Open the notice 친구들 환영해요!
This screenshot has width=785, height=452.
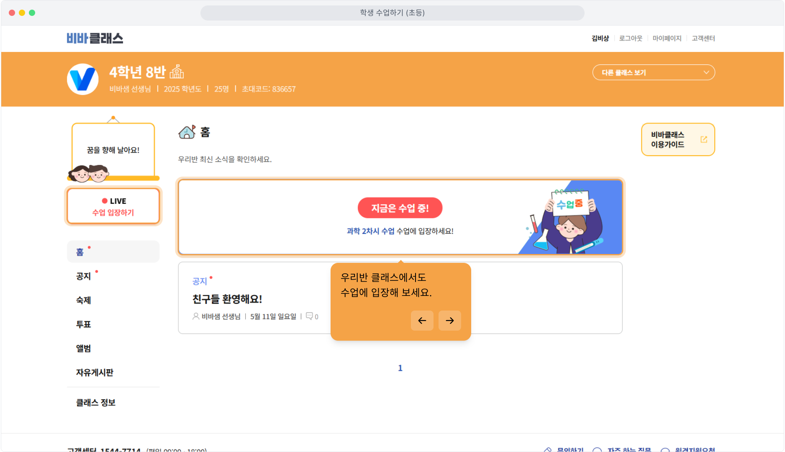pos(227,299)
